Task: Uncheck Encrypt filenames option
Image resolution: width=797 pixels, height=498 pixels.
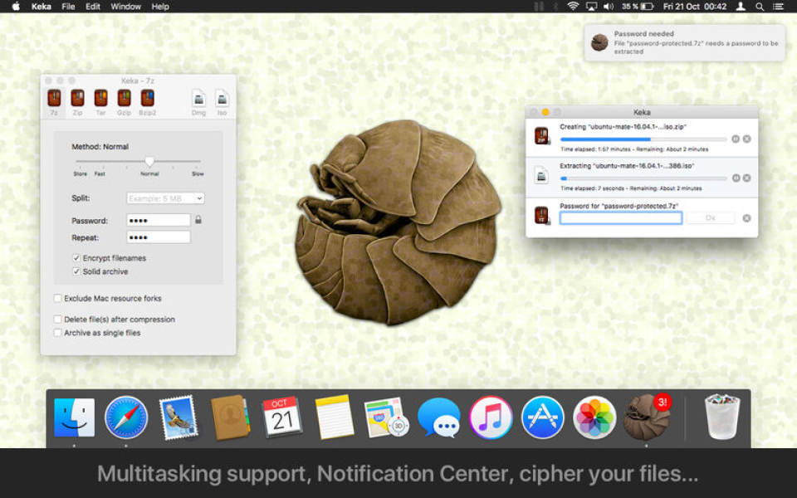Action: [76, 258]
